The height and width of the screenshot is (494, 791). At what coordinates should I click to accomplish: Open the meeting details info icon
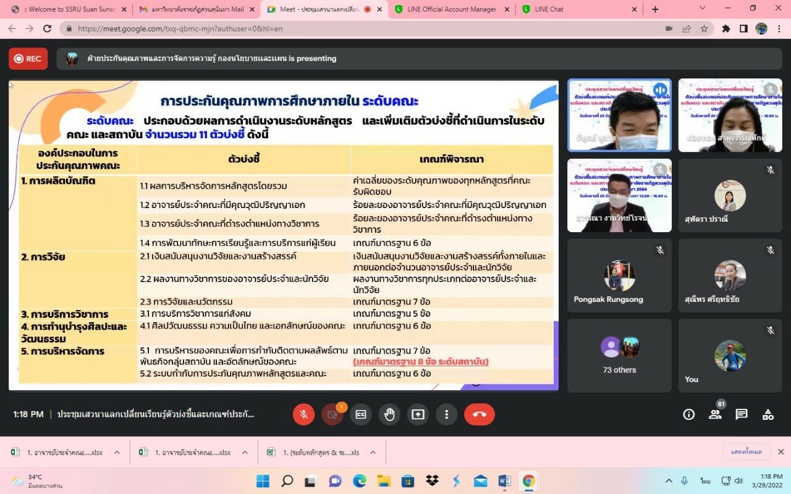pos(688,414)
